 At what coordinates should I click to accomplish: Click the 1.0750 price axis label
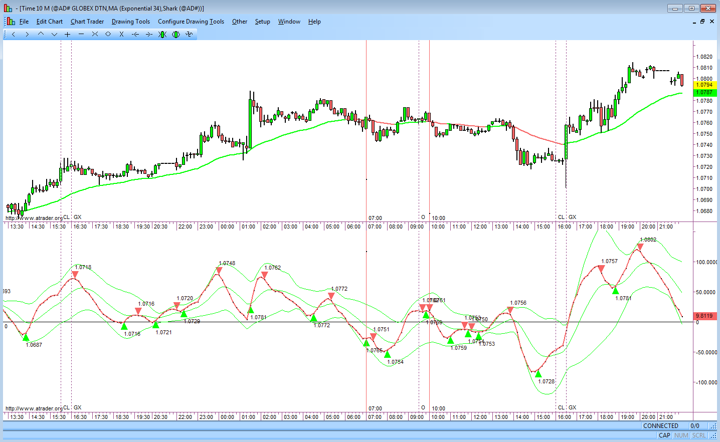click(x=704, y=134)
